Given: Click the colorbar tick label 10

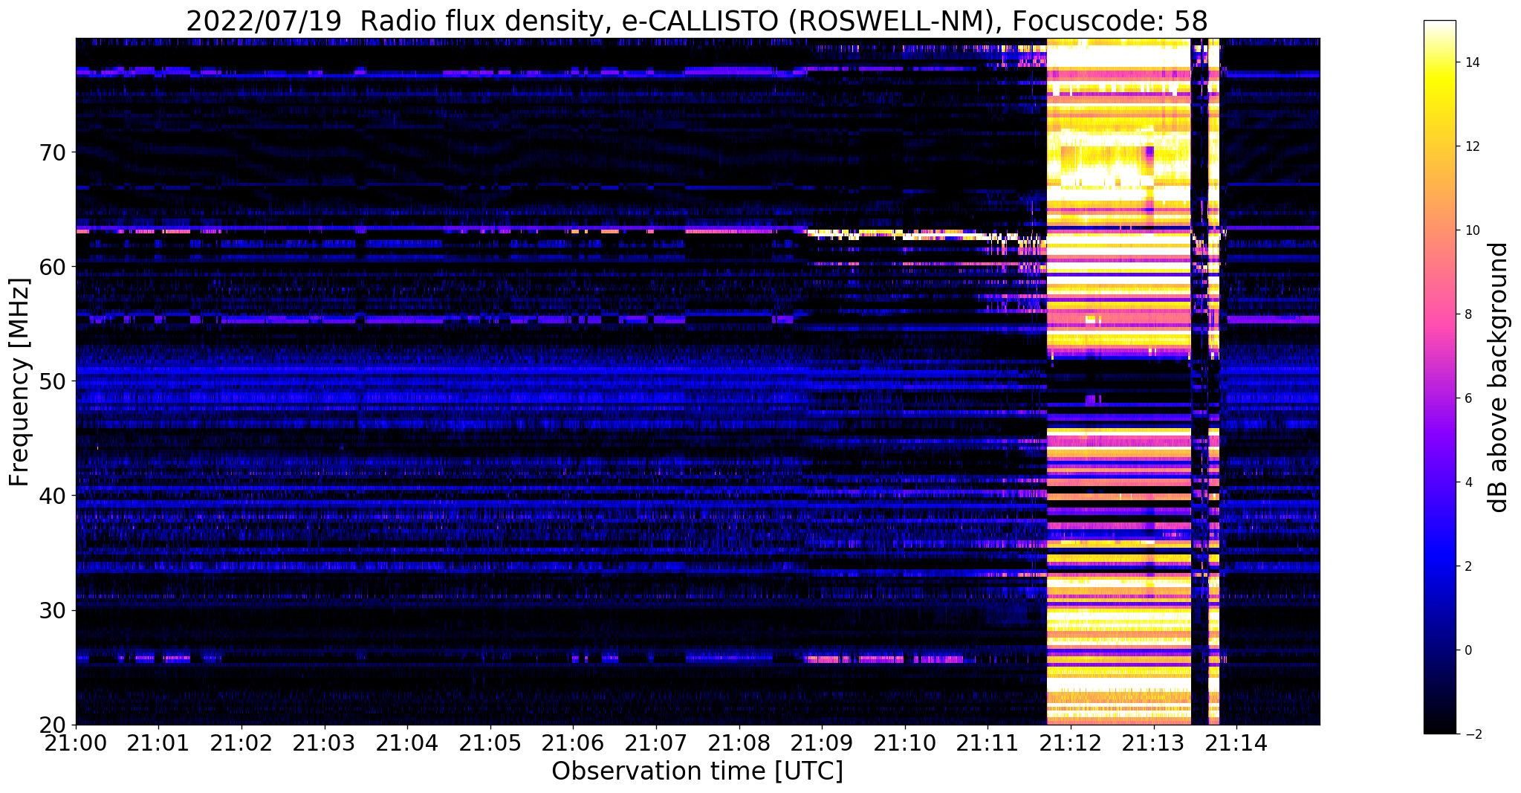Looking at the screenshot, I should click(1472, 230).
